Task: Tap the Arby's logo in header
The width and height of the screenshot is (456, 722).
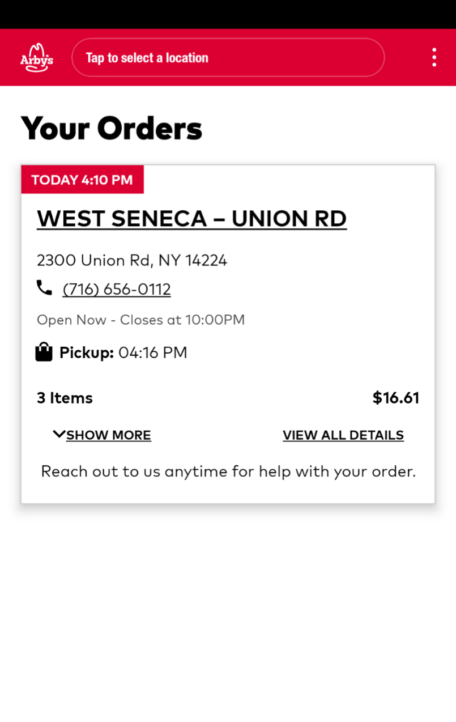Action: pyautogui.click(x=37, y=58)
